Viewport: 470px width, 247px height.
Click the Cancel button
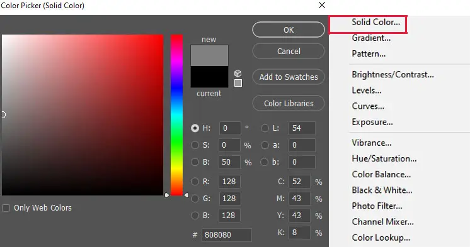289,51
